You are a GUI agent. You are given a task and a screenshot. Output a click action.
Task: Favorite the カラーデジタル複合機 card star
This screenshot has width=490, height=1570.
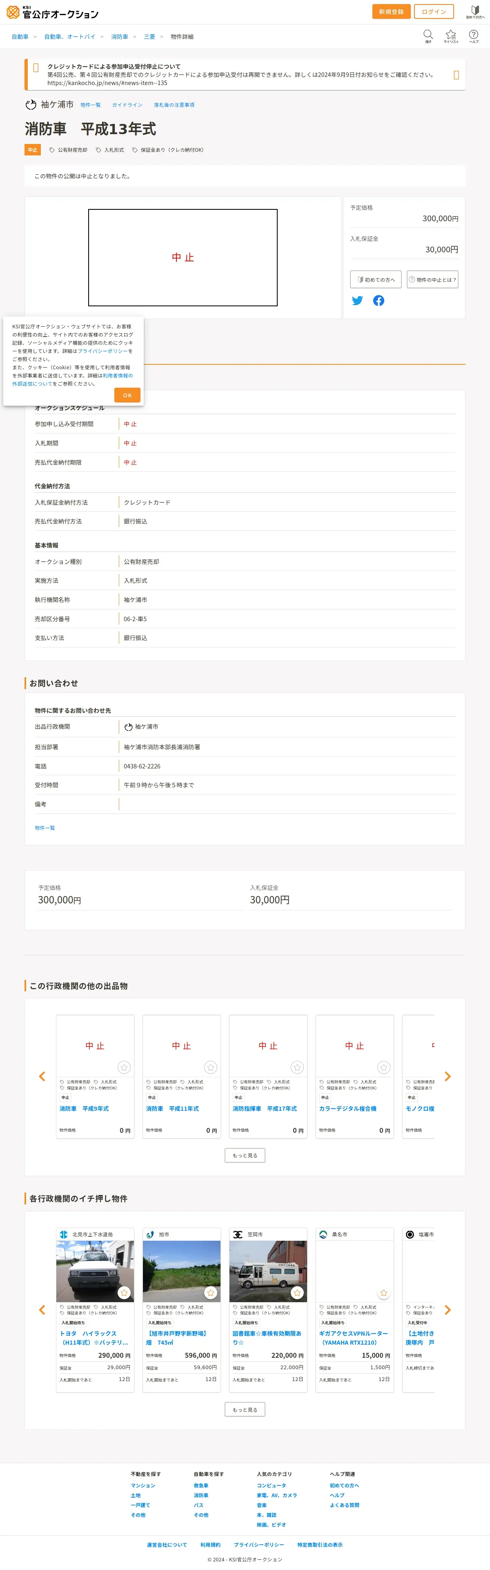(x=383, y=1067)
